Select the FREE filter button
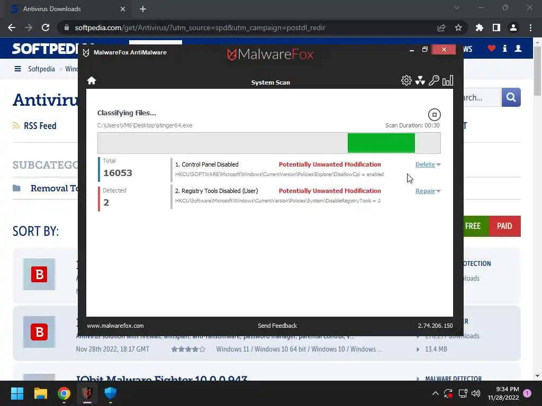This screenshot has height=406, width=542. point(473,226)
